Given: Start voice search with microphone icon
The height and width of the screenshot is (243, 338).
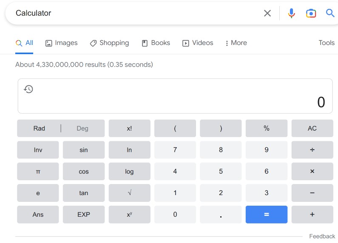Looking at the screenshot, I should coord(291,13).
